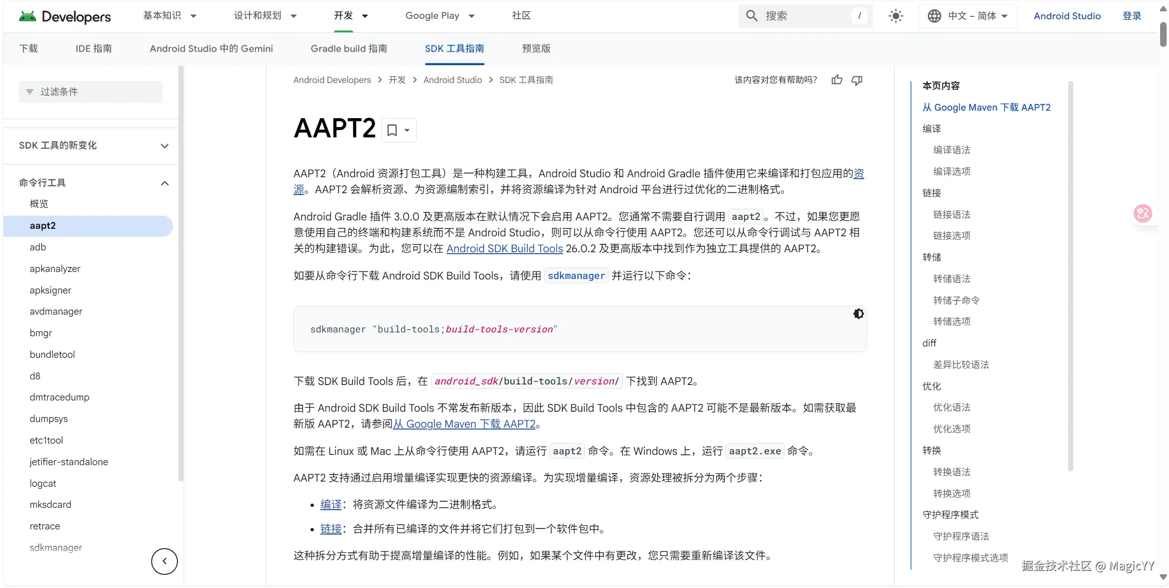Image resolution: width=1169 pixels, height=588 pixels.
Task: Click the globe language icon
Action: [x=934, y=16]
